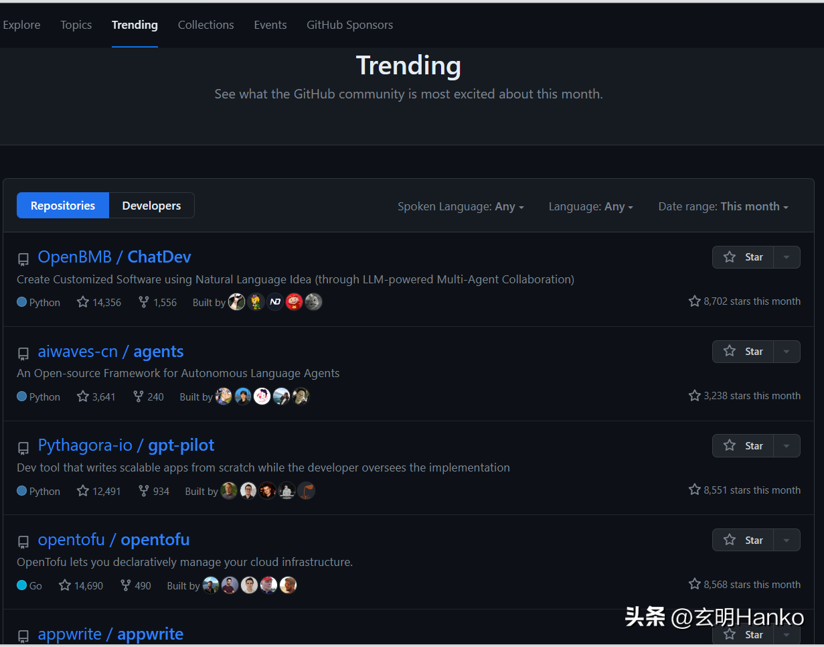Click the first contributor avatar for gpt-pilot
The height and width of the screenshot is (647, 824).
(x=229, y=491)
